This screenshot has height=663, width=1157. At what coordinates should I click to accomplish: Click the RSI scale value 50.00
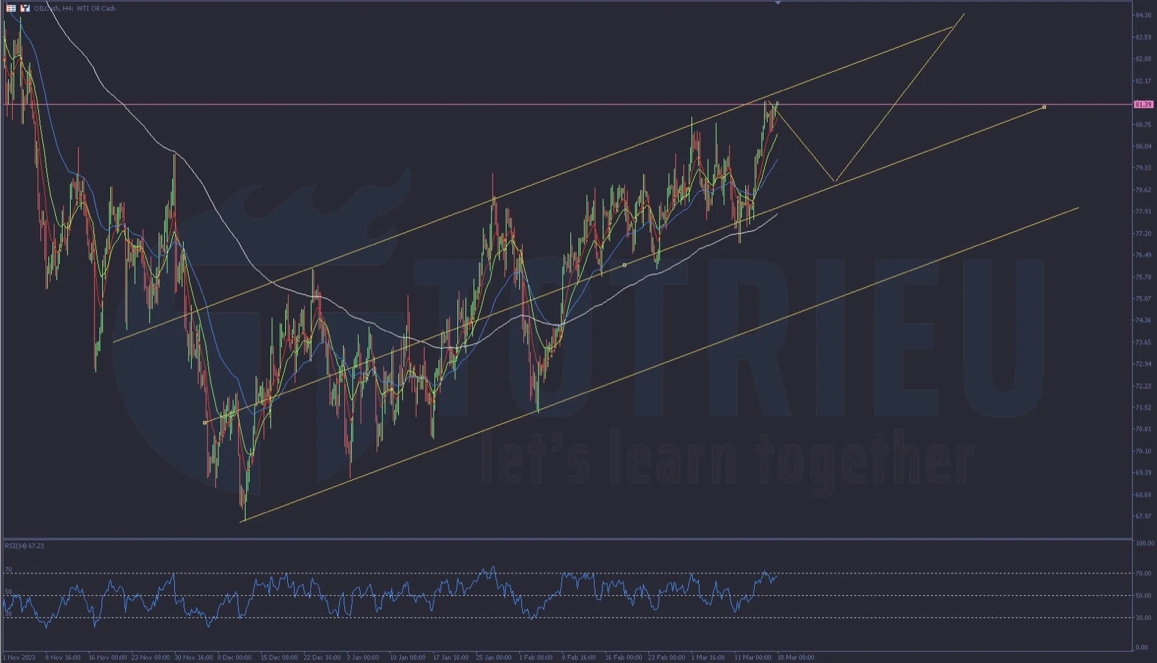tap(1143, 596)
